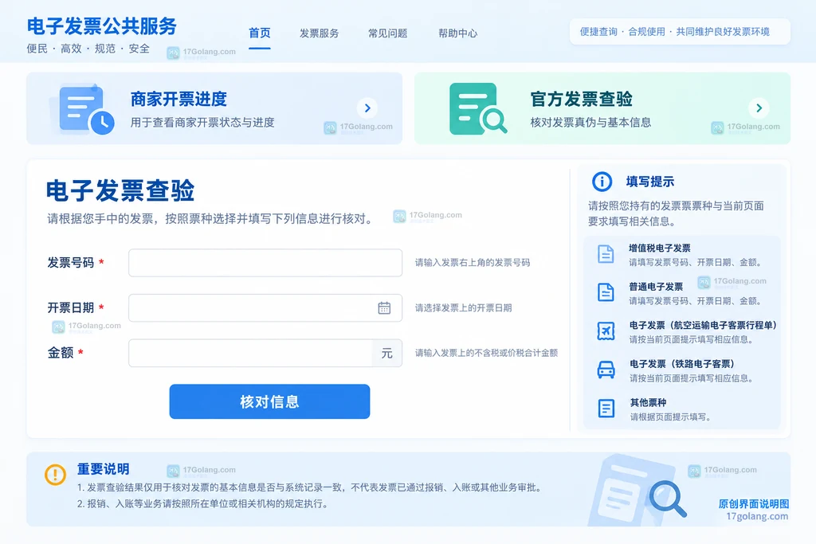Image resolution: width=816 pixels, height=544 pixels.
Task: Click hint 请输入发票右上角的发票号码
Action: point(472,263)
